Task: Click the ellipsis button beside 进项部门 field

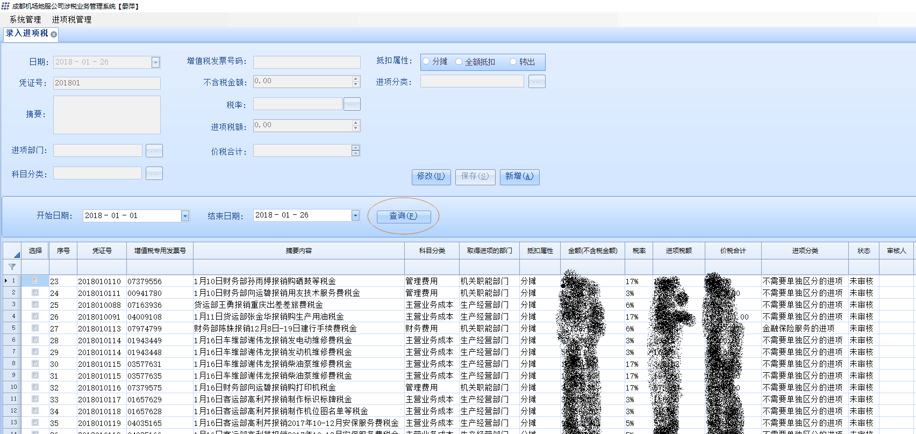Action: (x=154, y=151)
